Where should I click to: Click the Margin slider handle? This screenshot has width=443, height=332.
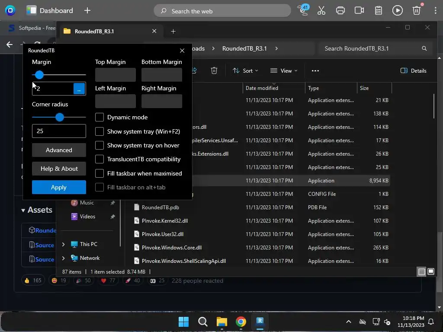pyautogui.click(x=39, y=75)
